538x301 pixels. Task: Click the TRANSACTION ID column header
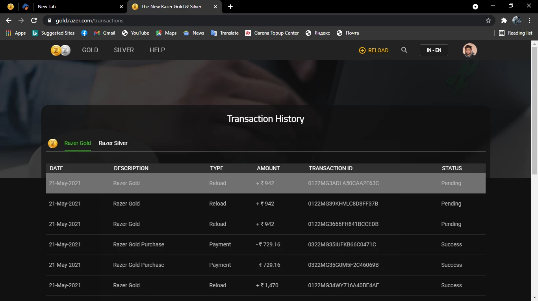(330, 168)
